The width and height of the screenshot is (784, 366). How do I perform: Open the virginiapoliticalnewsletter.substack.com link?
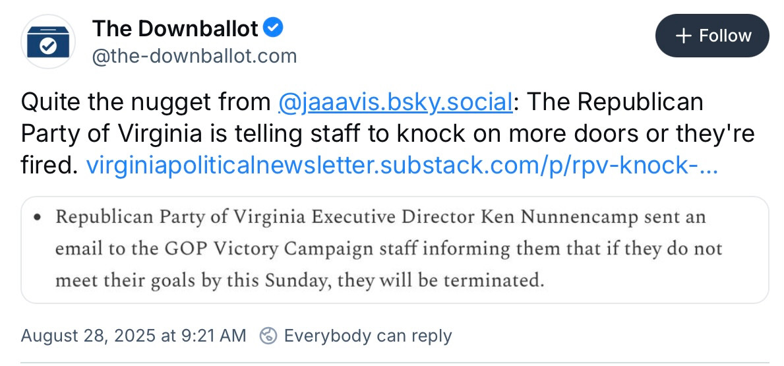point(402,166)
